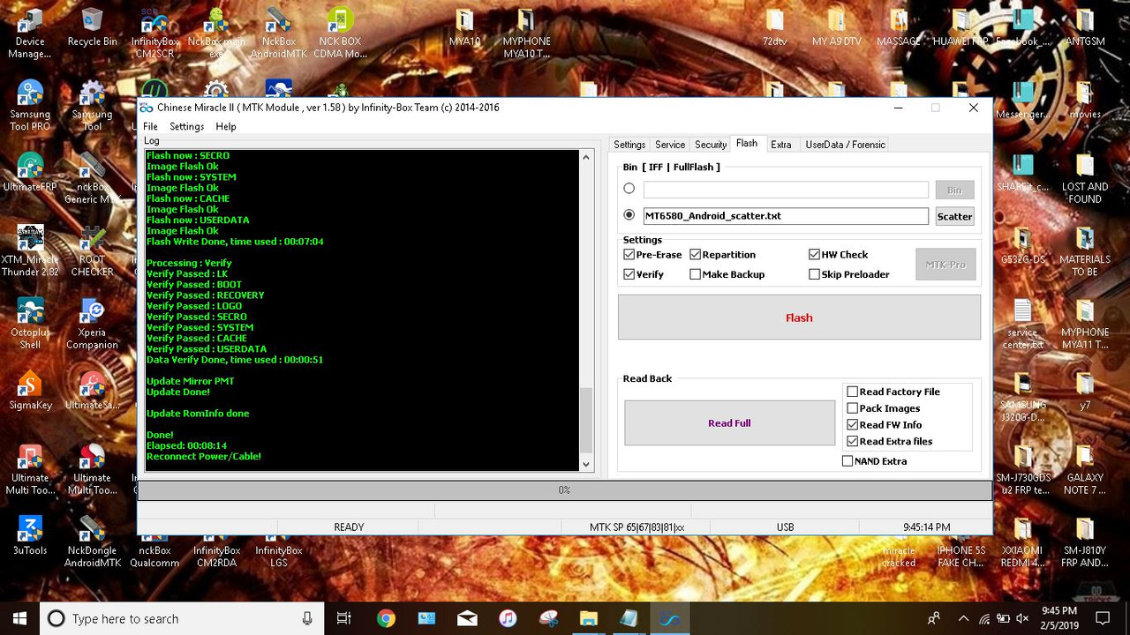Viewport: 1130px width, 635px height.
Task: Open the UltimateFRP desktop shortcut
Action: pyautogui.click(x=30, y=172)
